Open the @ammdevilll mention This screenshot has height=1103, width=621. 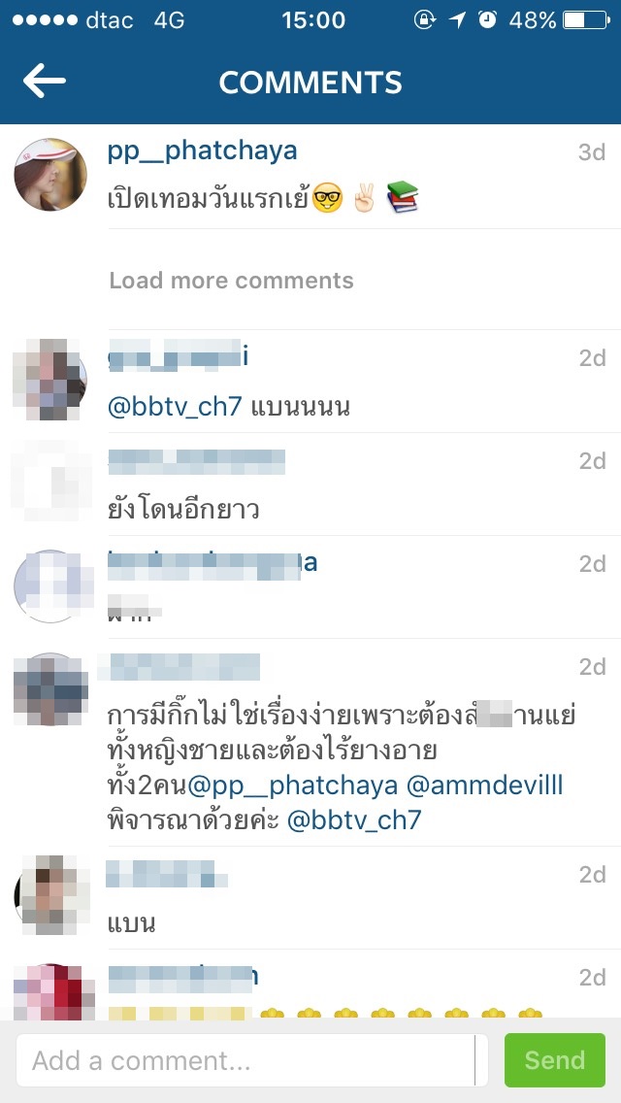485,785
